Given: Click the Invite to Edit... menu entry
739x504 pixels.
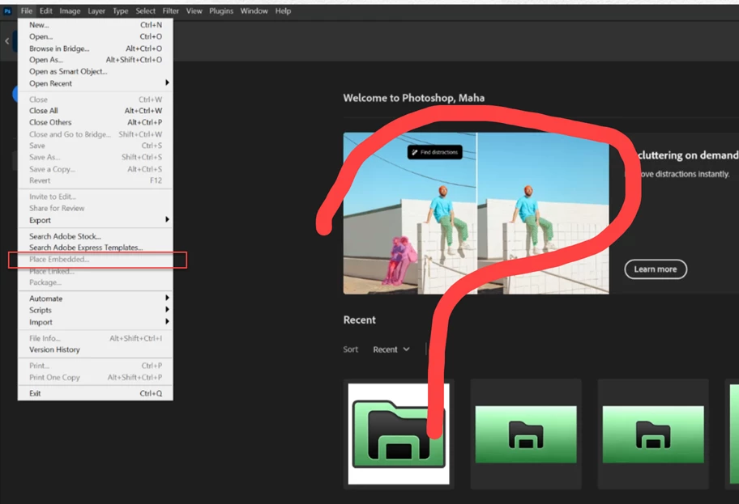Looking at the screenshot, I should click(95, 197).
